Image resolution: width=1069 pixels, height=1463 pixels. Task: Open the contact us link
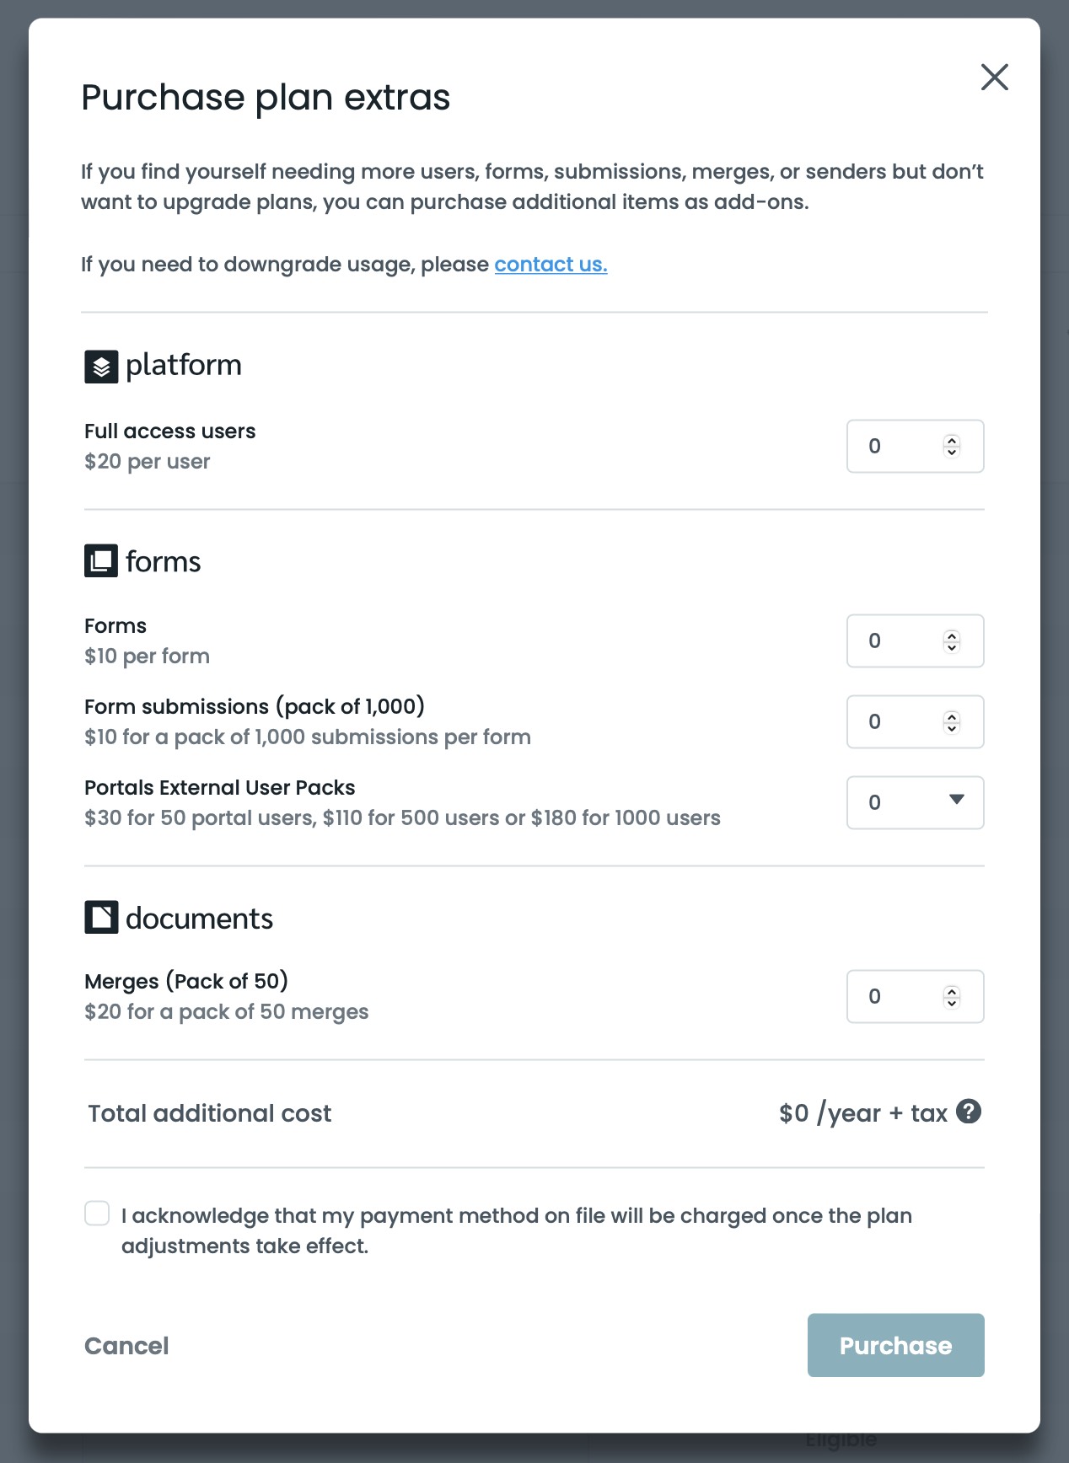pos(551,265)
